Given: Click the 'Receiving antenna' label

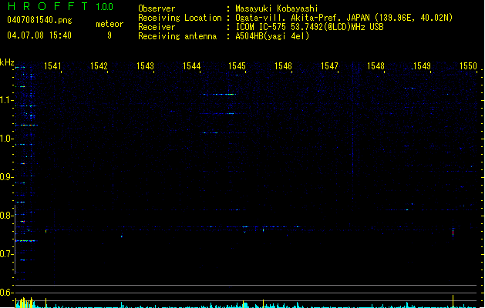Looking at the screenshot, I should 177,36.
